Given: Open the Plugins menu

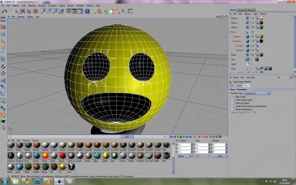Looking at the screenshot, I should (x=62, y=5).
